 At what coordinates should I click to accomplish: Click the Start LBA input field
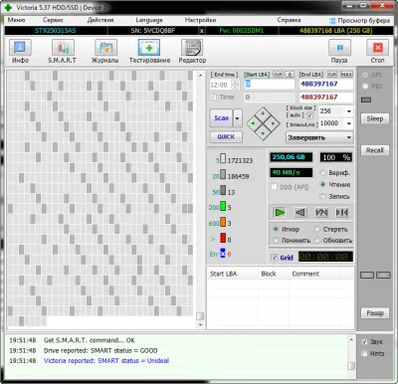(x=270, y=85)
